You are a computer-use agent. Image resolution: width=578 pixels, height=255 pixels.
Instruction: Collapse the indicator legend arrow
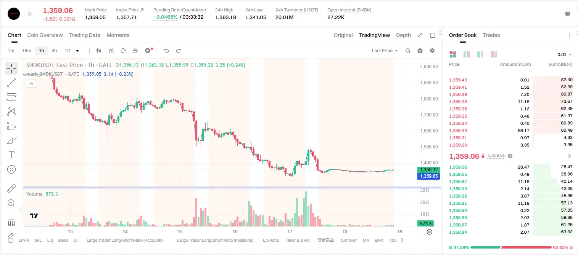point(31,84)
